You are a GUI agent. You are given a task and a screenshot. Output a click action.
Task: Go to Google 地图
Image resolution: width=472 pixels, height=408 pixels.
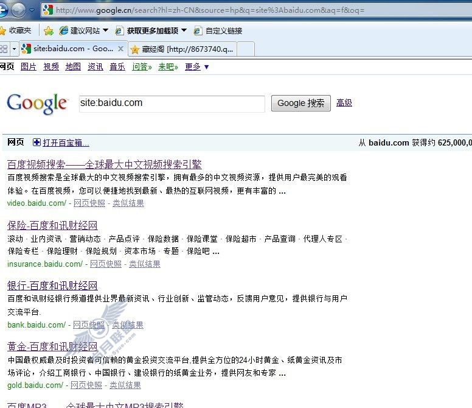click(x=73, y=66)
